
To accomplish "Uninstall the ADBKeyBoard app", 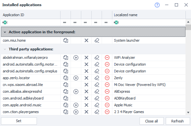I will coord(107,98).
